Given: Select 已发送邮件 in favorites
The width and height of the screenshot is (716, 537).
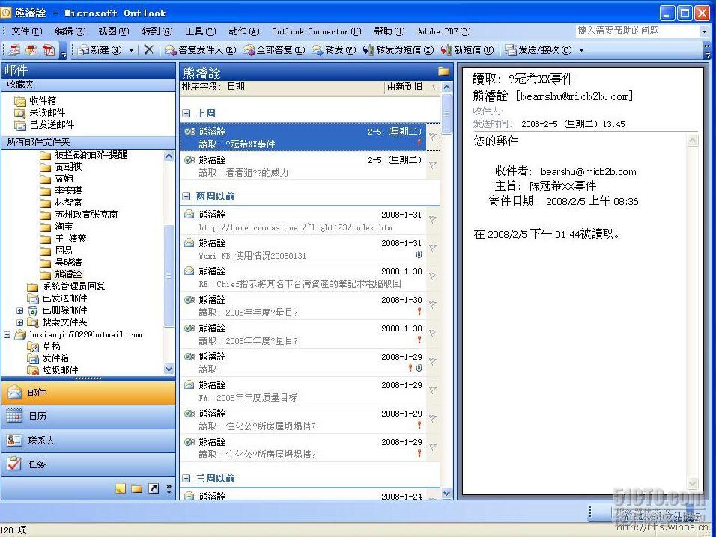Looking at the screenshot, I should pos(52,124).
